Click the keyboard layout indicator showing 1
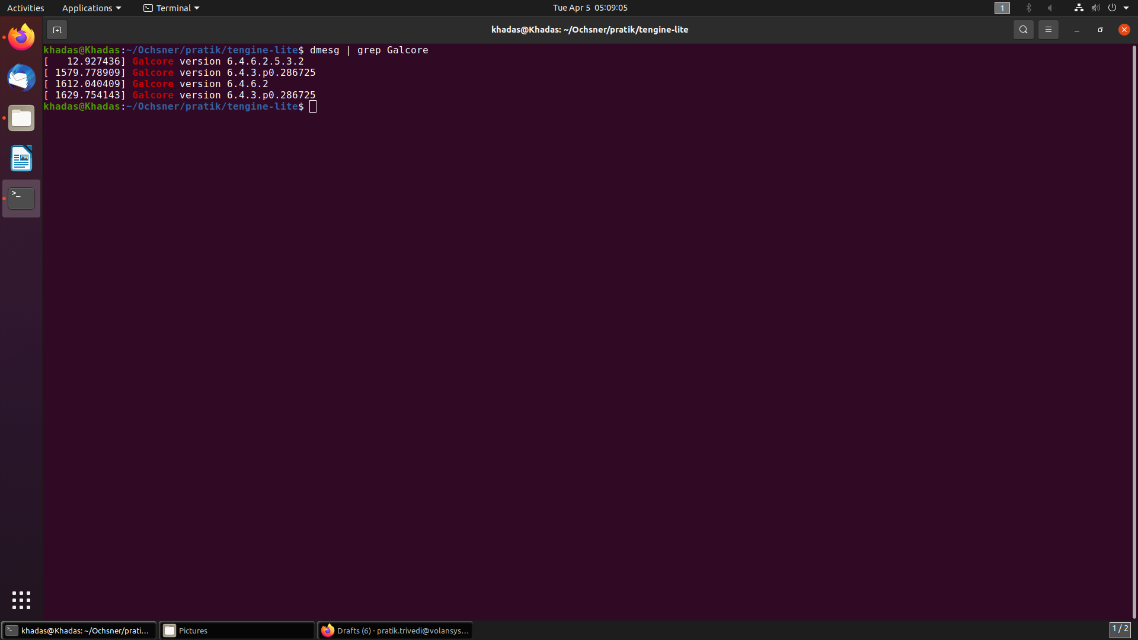 click(x=1002, y=8)
